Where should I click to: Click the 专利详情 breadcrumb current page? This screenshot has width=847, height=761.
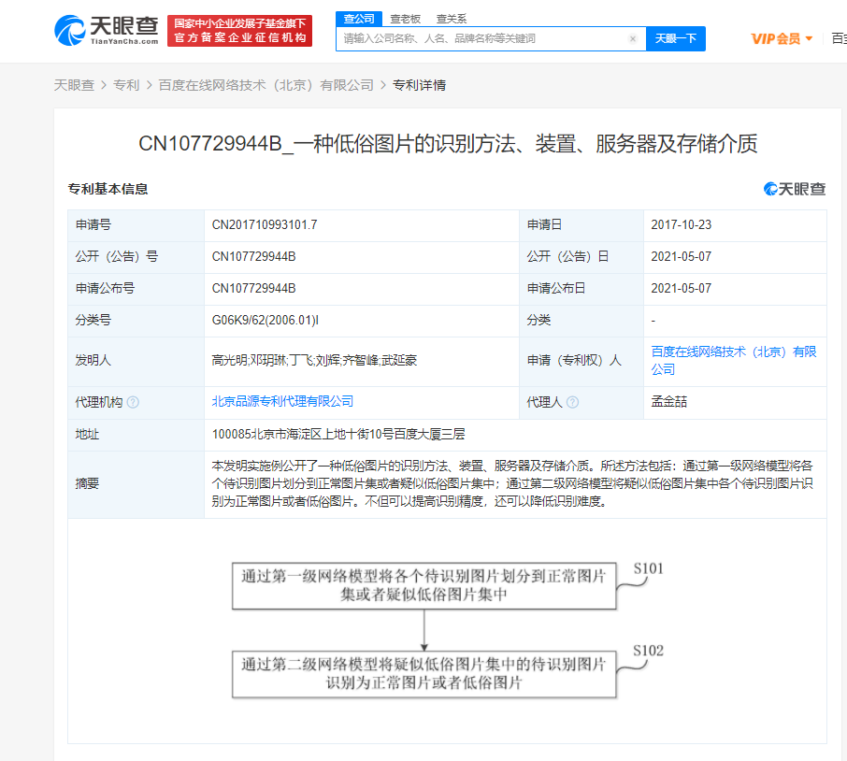pos(419,85)
